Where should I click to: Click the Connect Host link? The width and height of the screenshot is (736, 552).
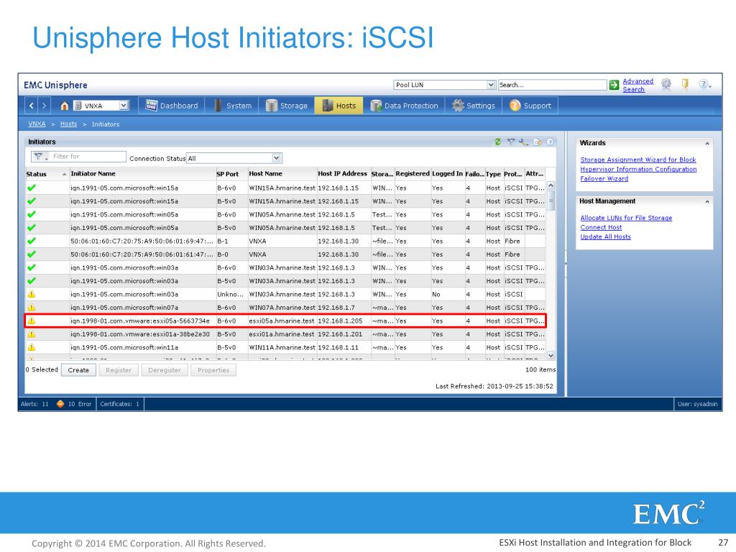tap(601, 227)
